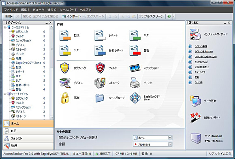Switch to the ログ navigation pane button
Viewport: 235px width, 159px height.
pos(28,131)
